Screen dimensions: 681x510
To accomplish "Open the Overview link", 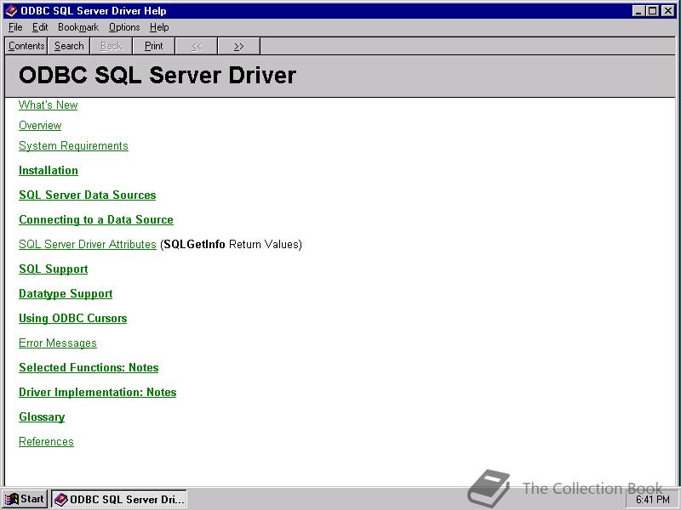I will click(x=40, y=125).
